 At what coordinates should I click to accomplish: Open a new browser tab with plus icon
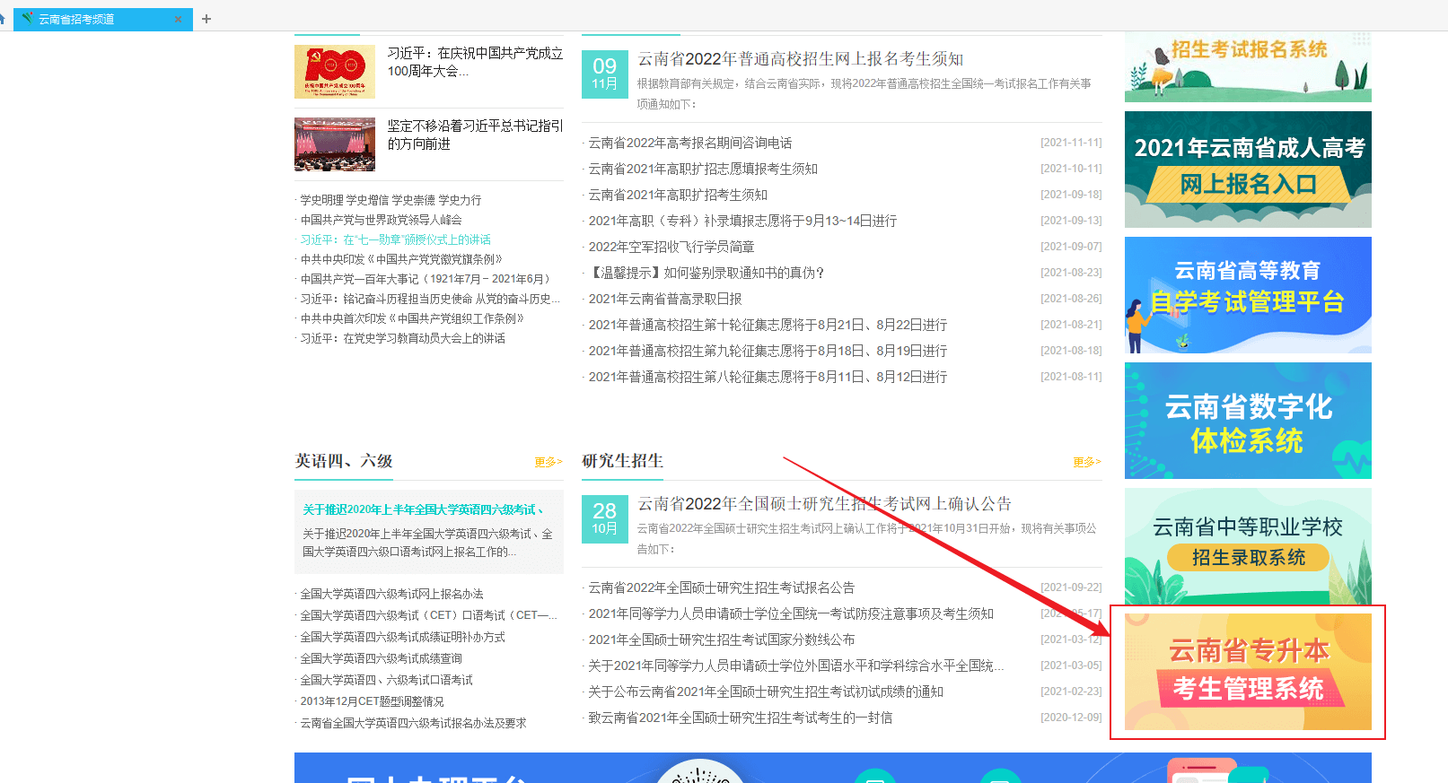tap(206, 19)
